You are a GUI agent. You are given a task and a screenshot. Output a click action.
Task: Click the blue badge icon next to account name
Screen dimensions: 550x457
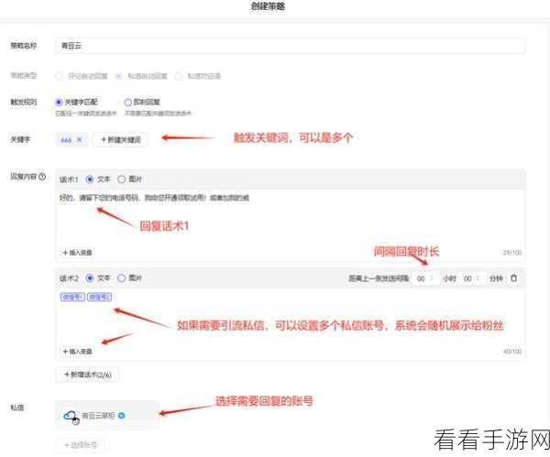coord(122,416)
